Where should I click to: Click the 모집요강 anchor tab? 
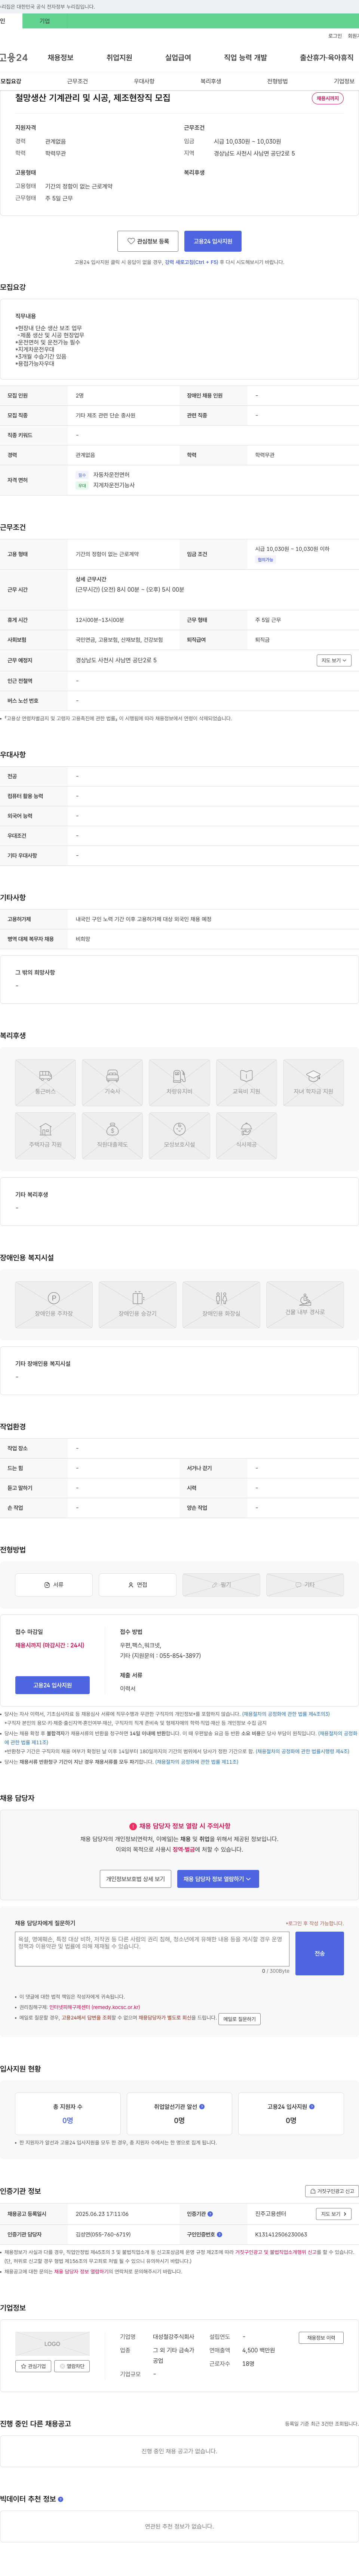pos(11,81)
